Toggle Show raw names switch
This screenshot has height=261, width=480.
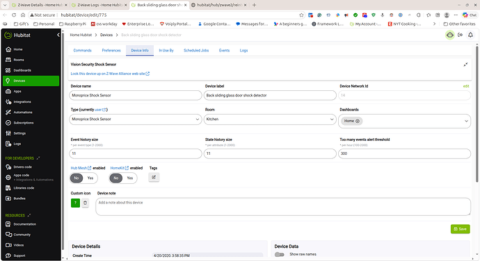point(279,254)
